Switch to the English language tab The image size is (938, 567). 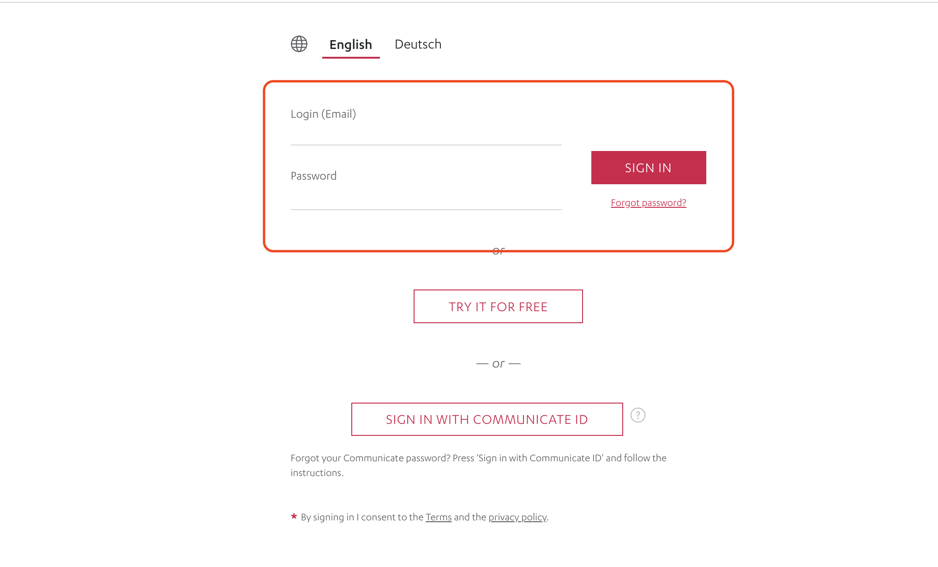click(x=351, y=44)
